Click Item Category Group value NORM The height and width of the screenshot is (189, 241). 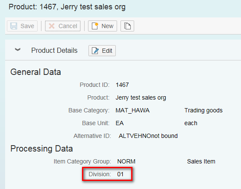click(x=126, y=161)
